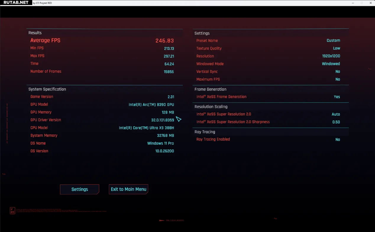Select the Preset Name Custom value

click(x=333, y=41)
